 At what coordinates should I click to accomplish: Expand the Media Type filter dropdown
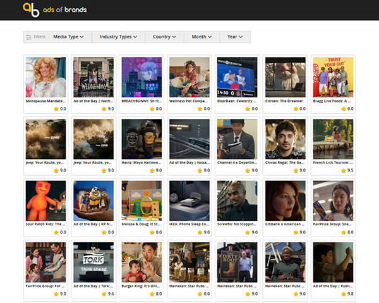click(68, 37)
